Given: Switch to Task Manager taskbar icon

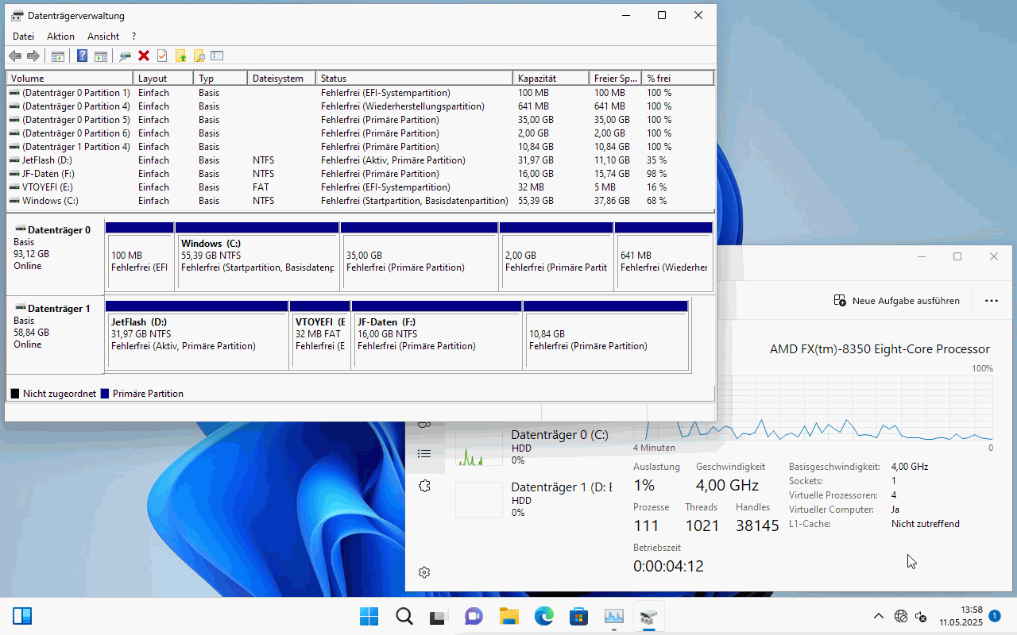Looking at the screenshot, I should tap(613, 616).
